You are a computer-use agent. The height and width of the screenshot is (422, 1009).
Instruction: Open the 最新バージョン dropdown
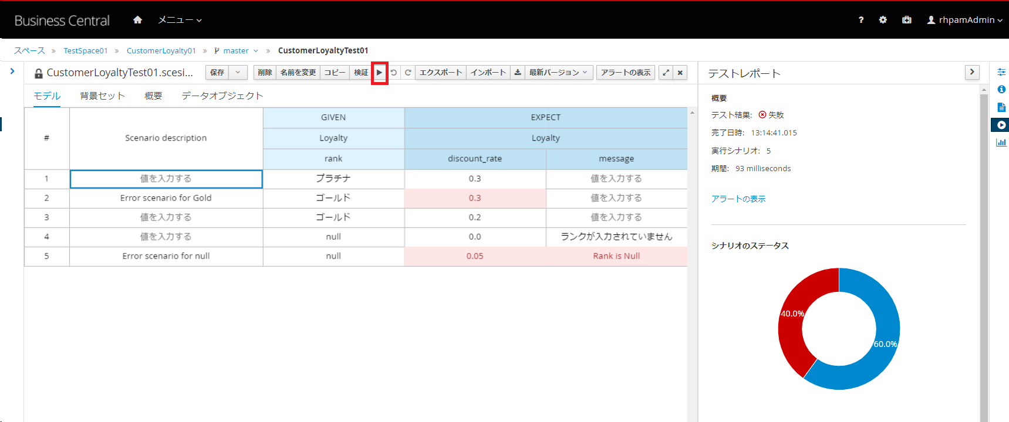coord(558,73)
